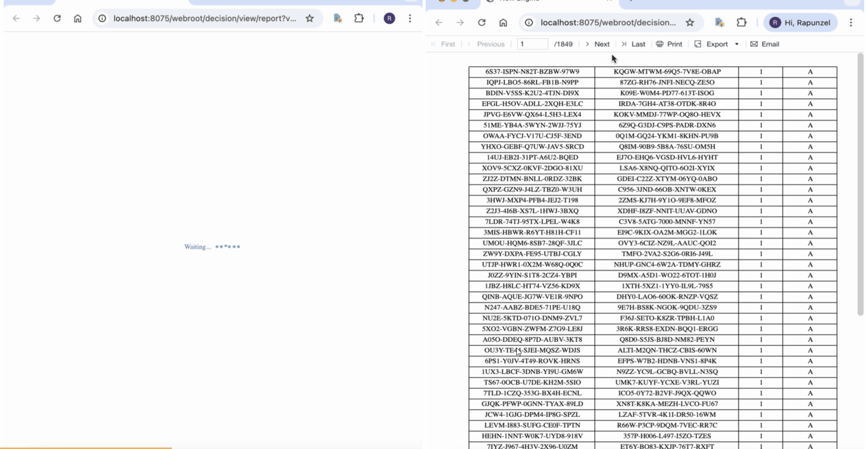866x449 pixels.
Task: Click Forward arrow in left browser window
Action: tap(37, 19)
